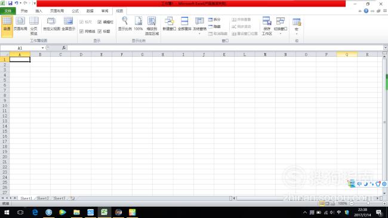Click Page Layout icon in status bar
The height and width of the screenshot is (218, 388).
(x=327, y=204)
